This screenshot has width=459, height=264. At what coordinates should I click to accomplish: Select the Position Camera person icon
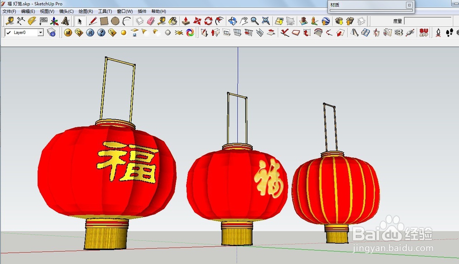click(438, 33)
